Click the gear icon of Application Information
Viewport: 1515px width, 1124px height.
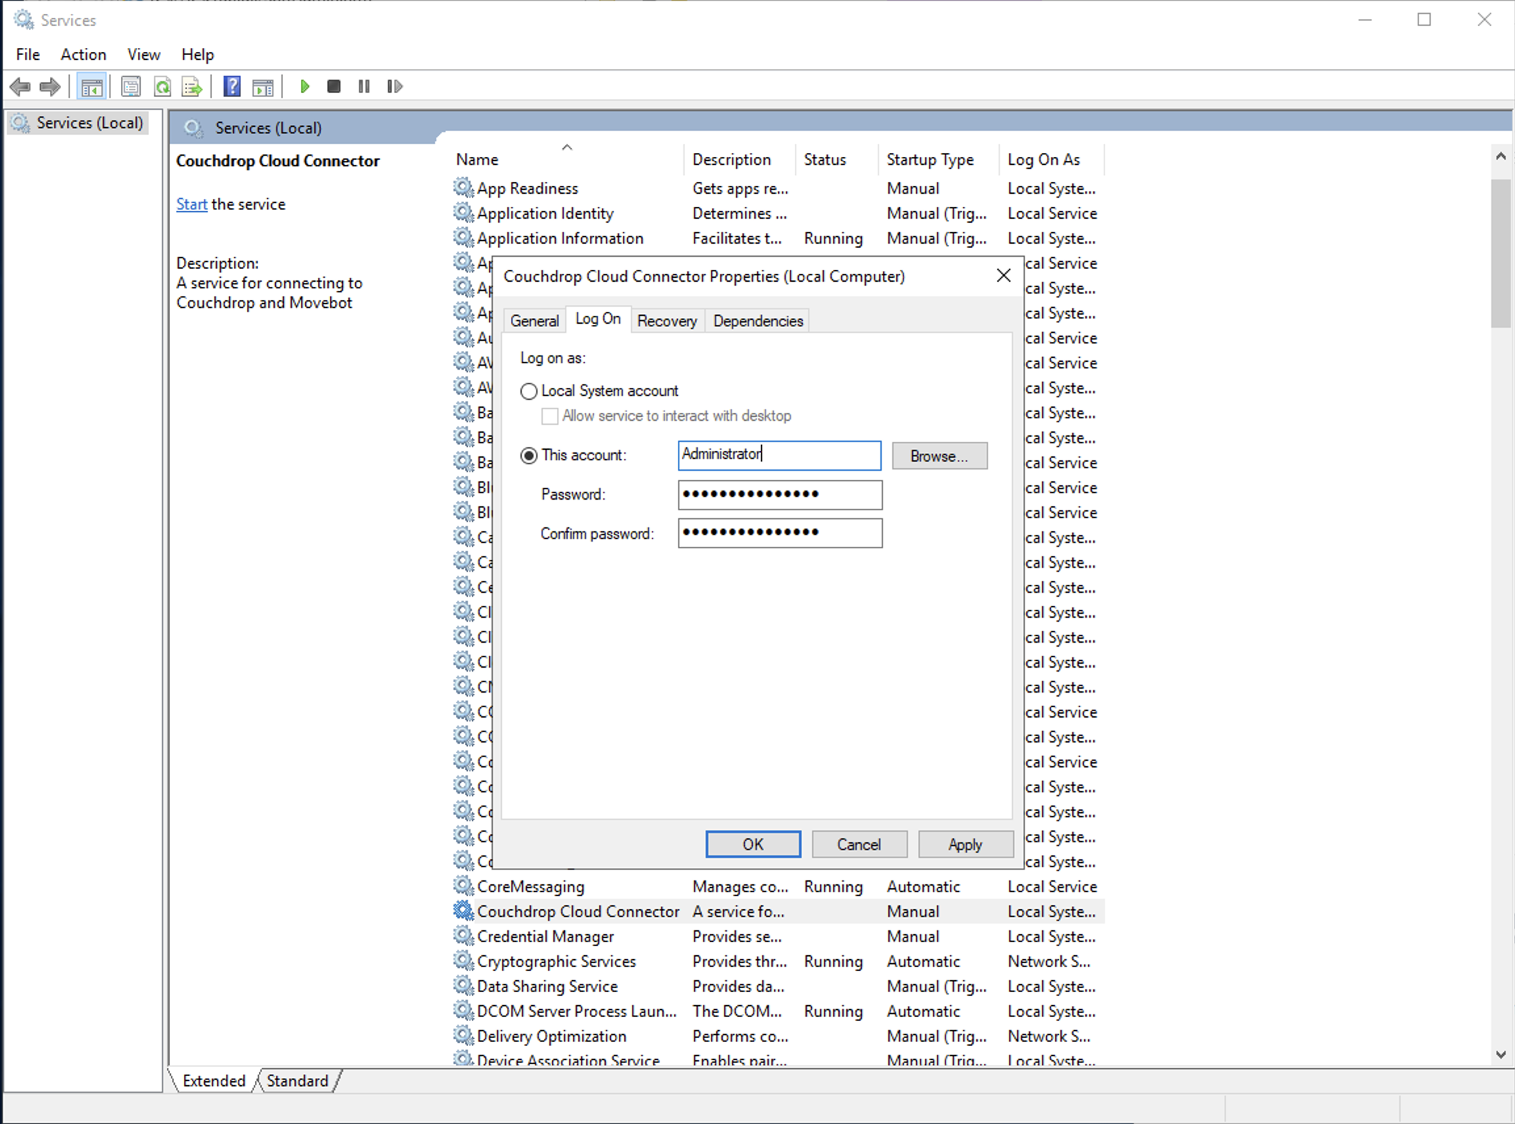[x=464, y=238]
